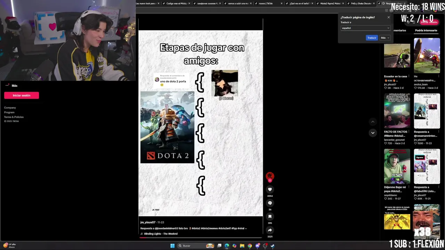Screen dimensions: 445x250
Task: Like the video with the heart icon
Action: (x=270, y=189)
